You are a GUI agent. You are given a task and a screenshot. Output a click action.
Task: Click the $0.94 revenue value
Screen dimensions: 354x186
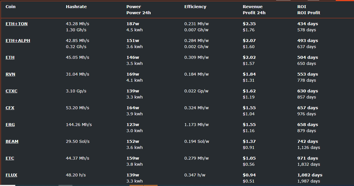coord(249,175)
